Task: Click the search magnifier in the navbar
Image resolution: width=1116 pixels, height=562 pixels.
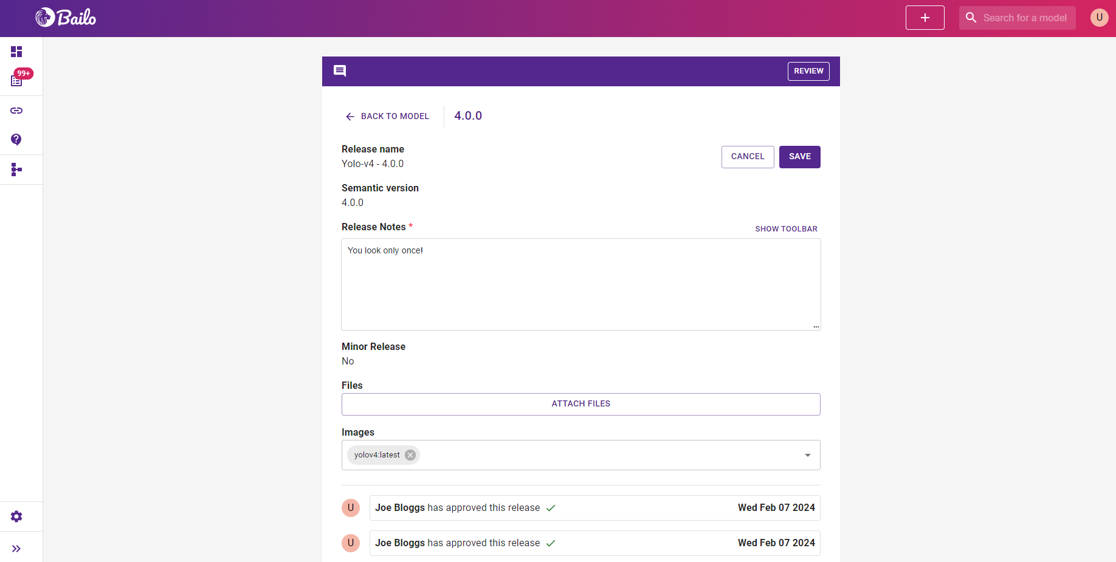Action: pos(971,18)
